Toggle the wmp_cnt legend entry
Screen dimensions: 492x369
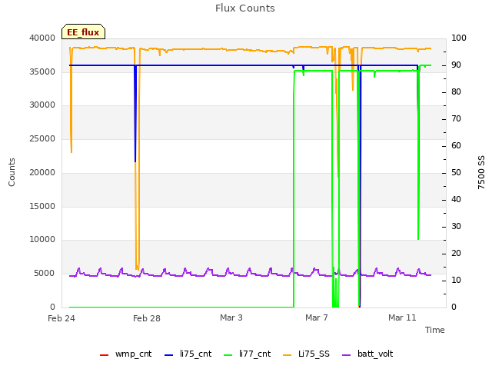[125, 354]
